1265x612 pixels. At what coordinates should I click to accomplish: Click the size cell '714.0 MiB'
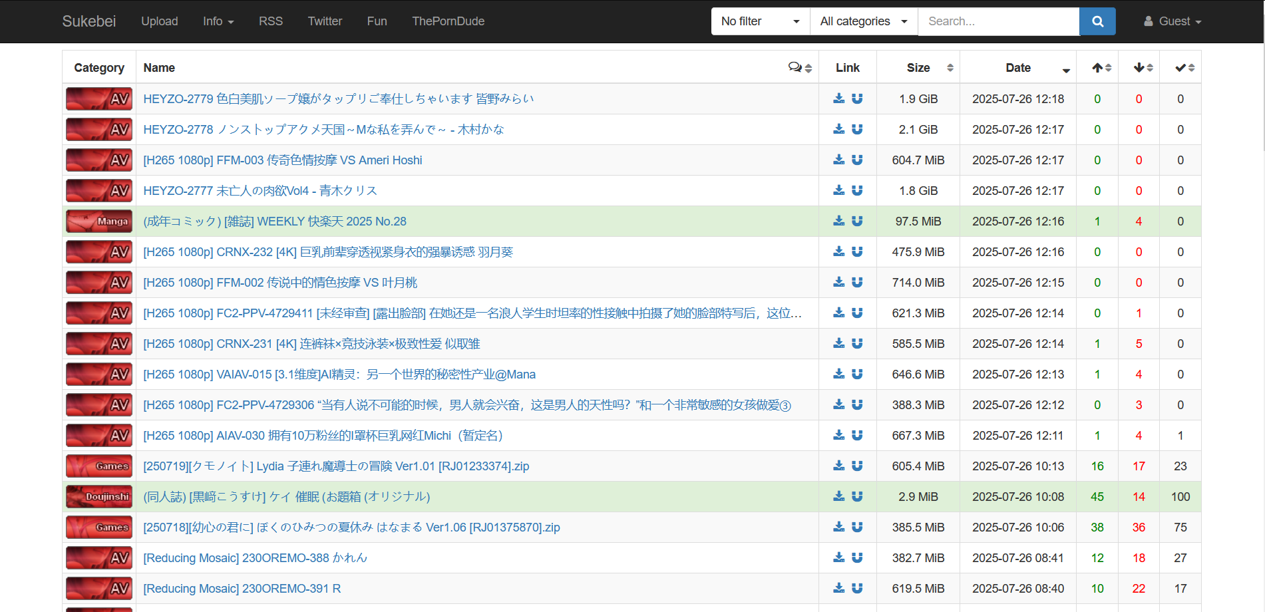918,282
